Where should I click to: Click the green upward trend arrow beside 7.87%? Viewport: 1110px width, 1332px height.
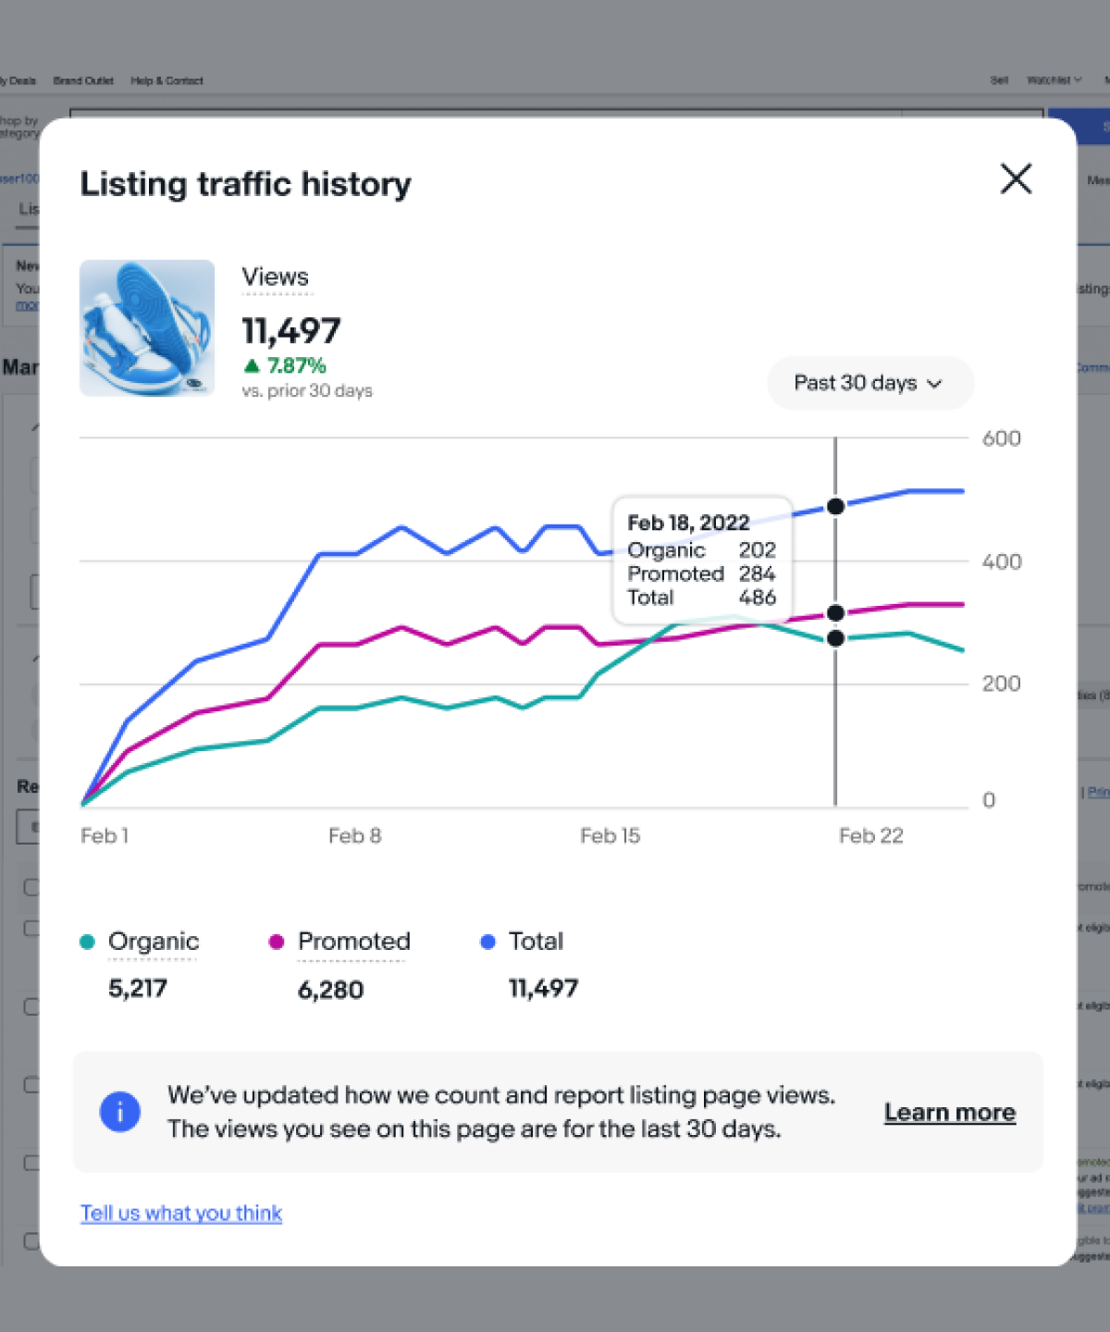(x=251, y=365)
